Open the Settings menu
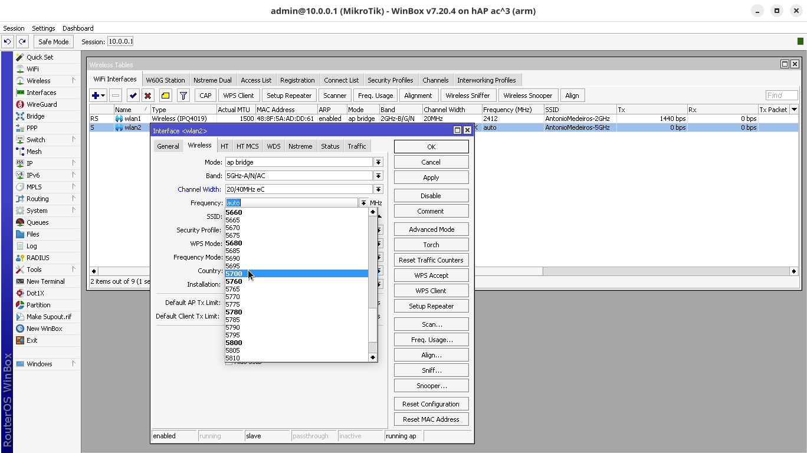Viewport: 807px width, 453px height. tap(43, 28)
